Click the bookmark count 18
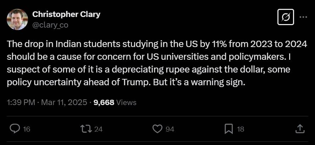 tap(241, 129)
